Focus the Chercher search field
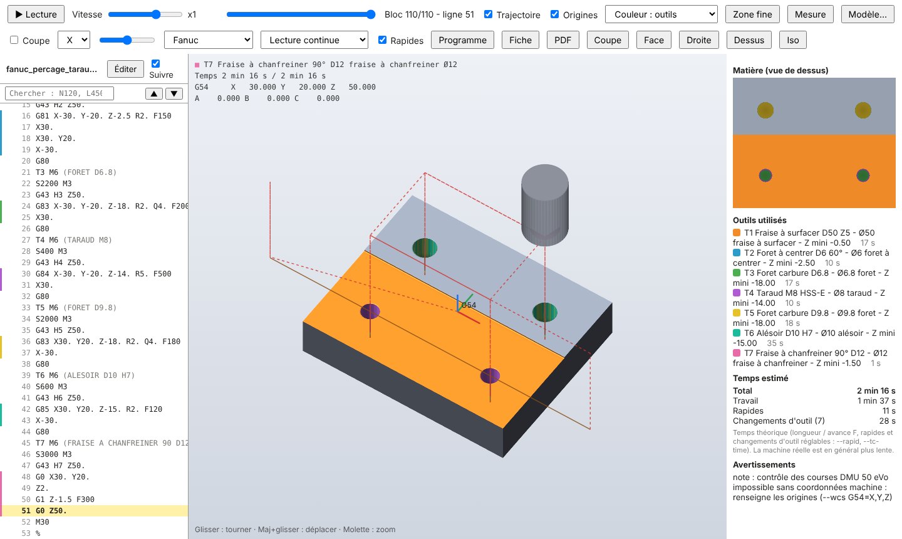The width and height of the screenshot is (902, 539). pos(60,93)
